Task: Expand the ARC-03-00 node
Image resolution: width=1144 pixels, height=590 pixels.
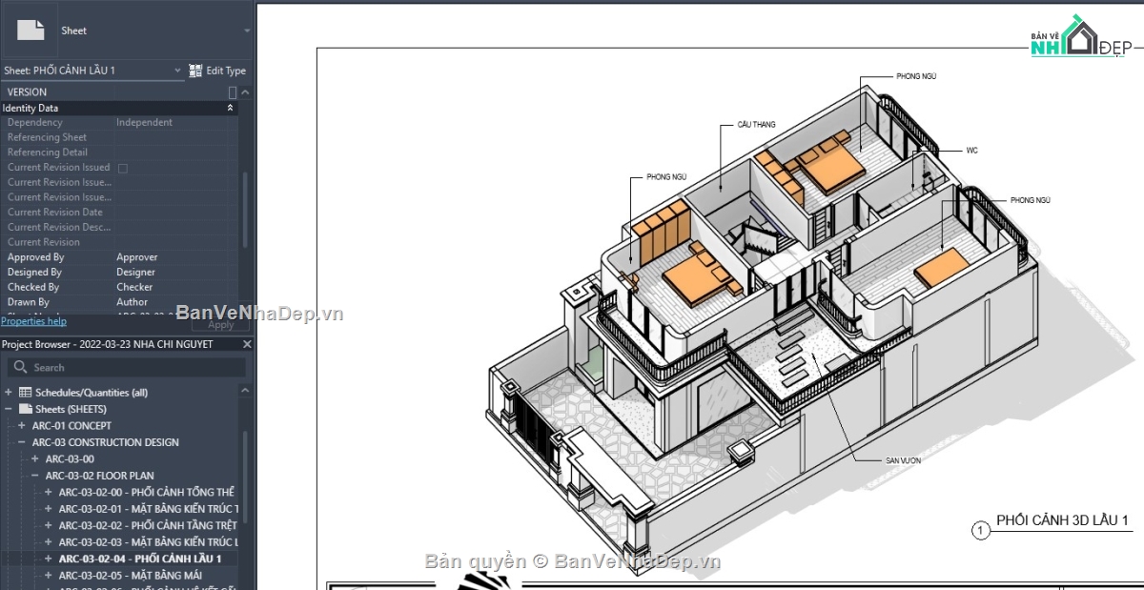Action: tap(35, 458)
